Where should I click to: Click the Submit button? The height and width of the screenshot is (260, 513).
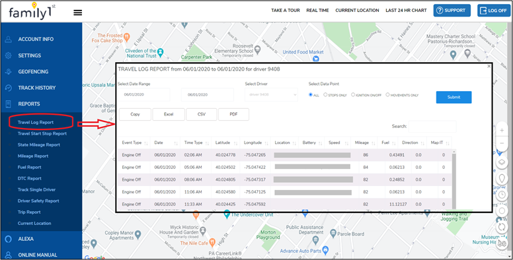pos(454,97)
